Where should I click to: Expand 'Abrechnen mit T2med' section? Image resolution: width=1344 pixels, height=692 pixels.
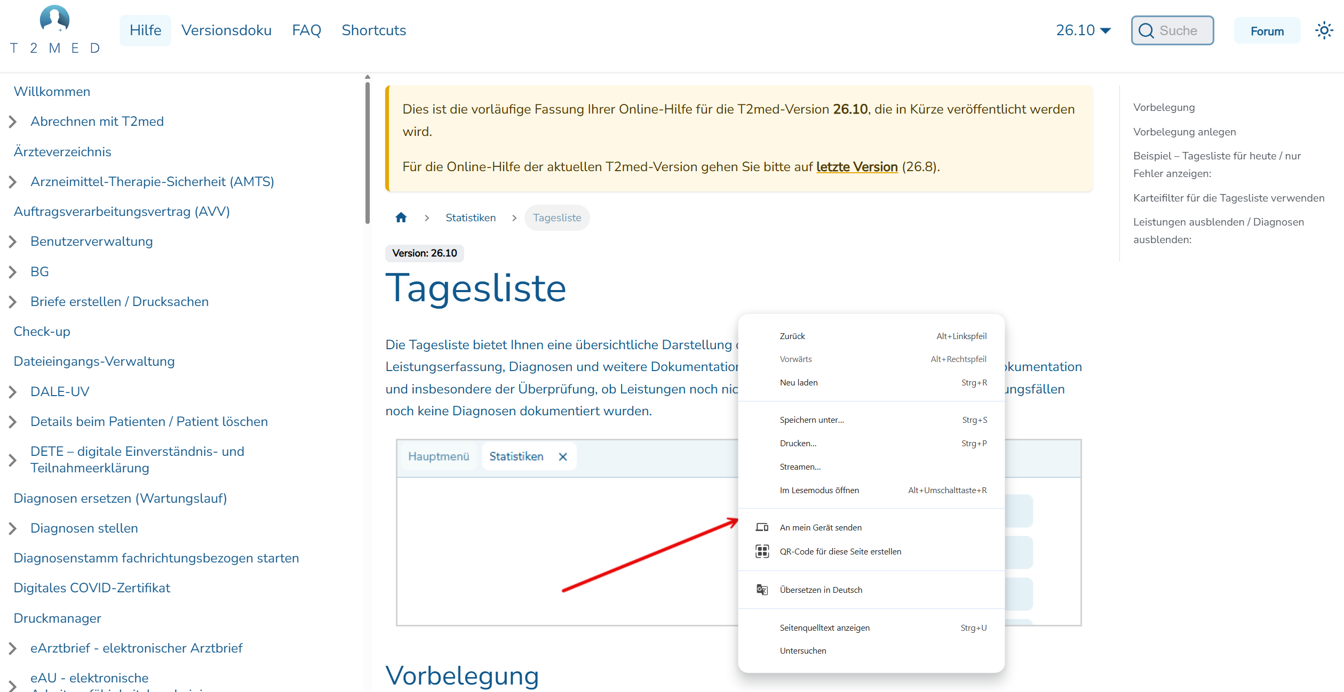[x=13, y=122]
